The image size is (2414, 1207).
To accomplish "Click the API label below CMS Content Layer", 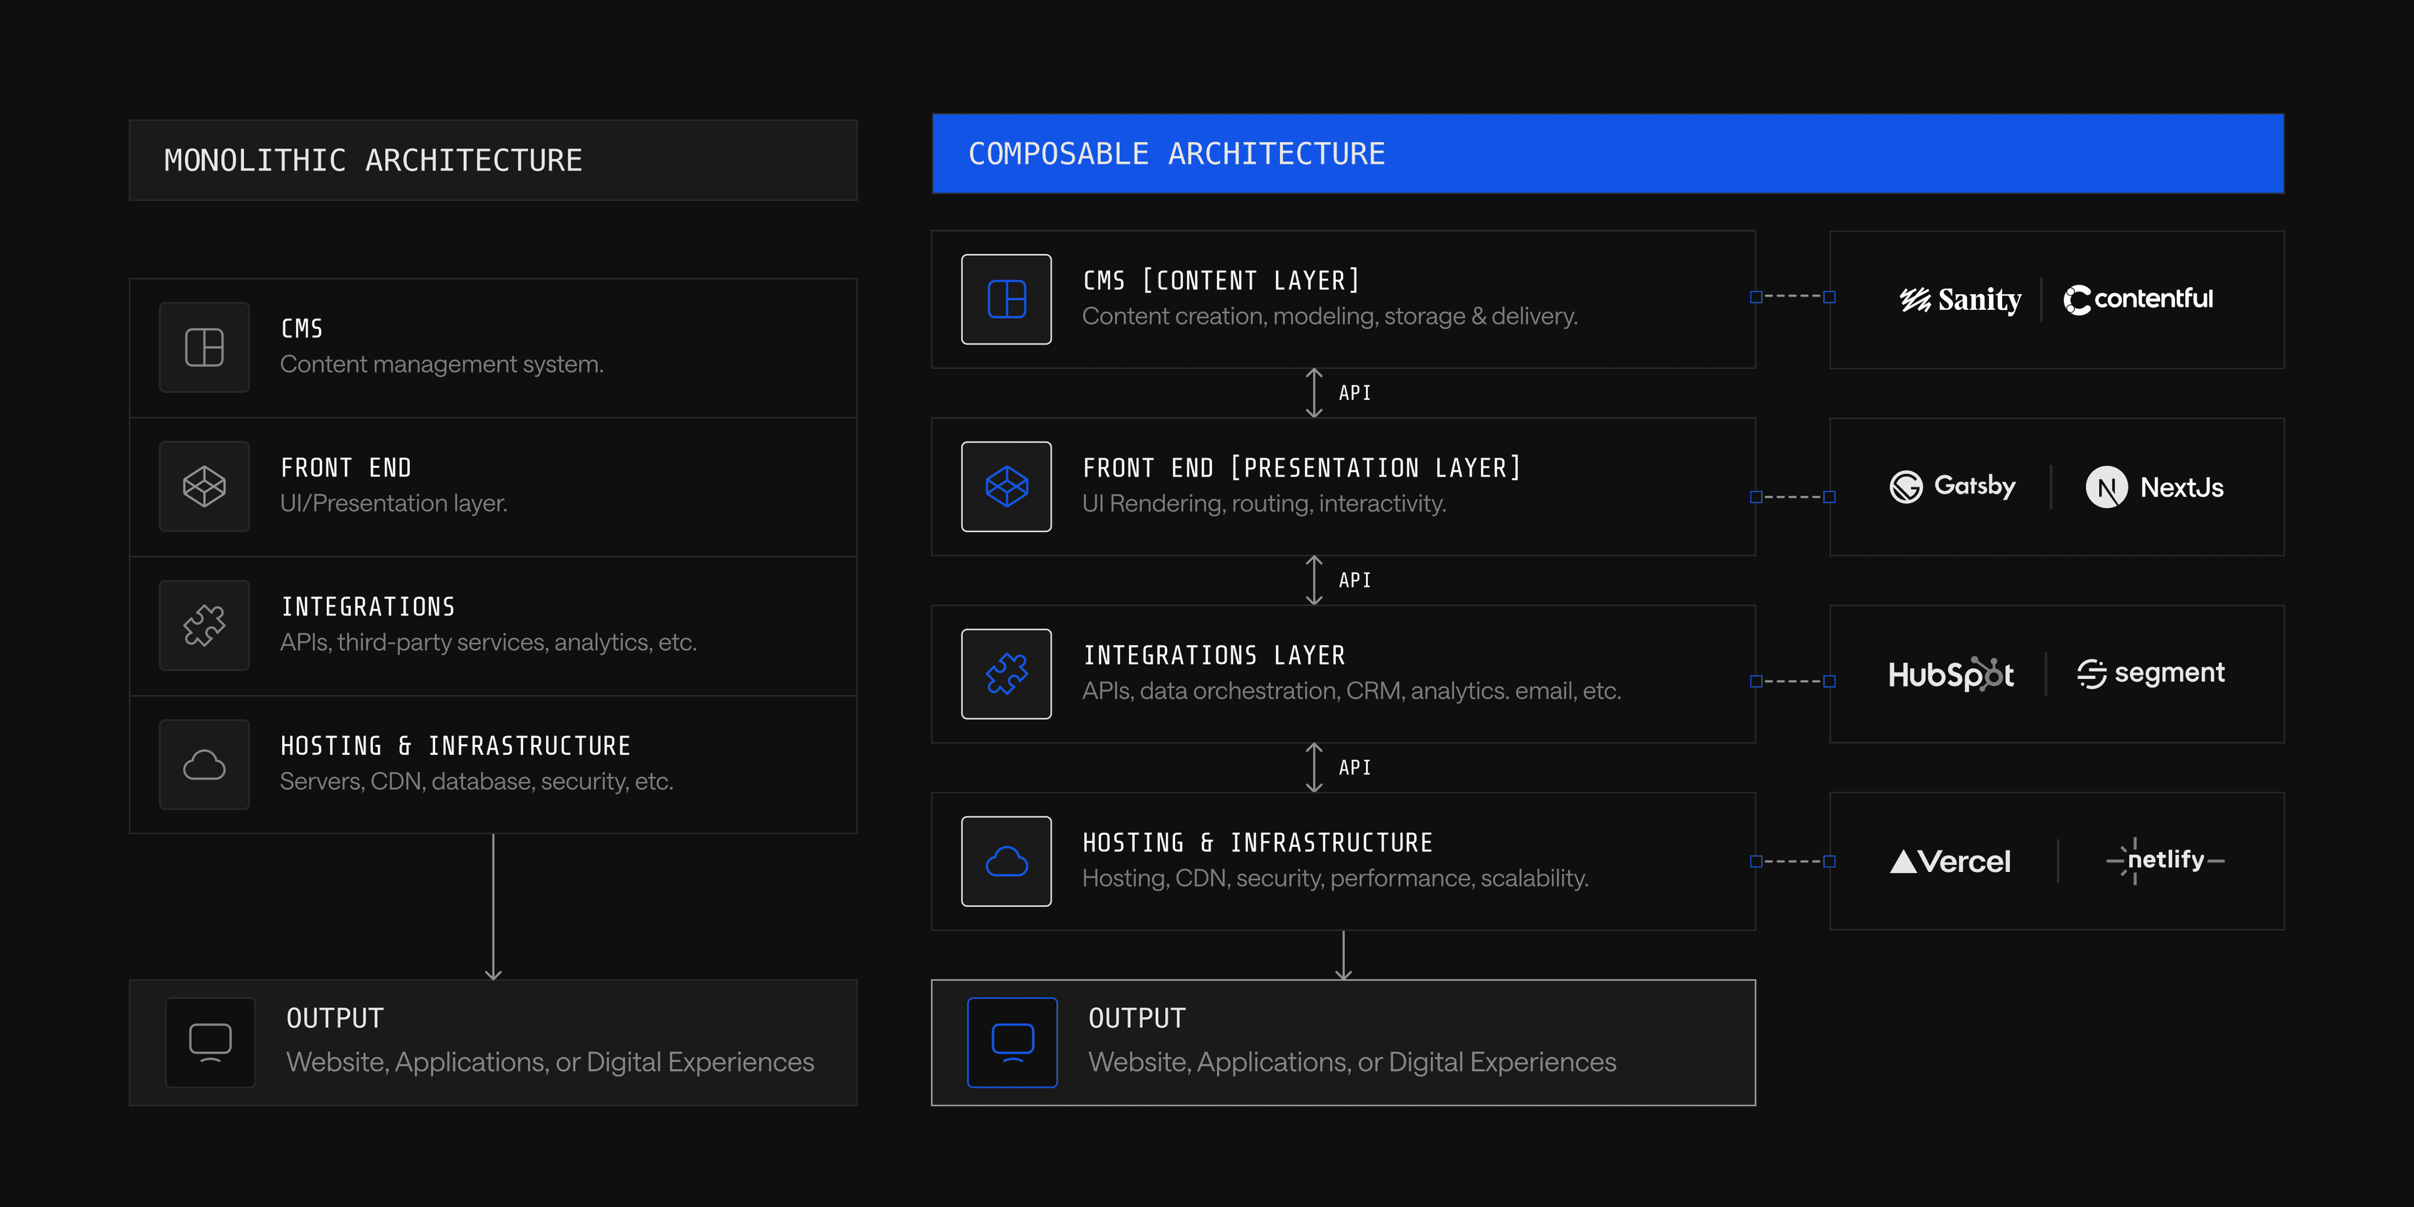I will 1354,394.
